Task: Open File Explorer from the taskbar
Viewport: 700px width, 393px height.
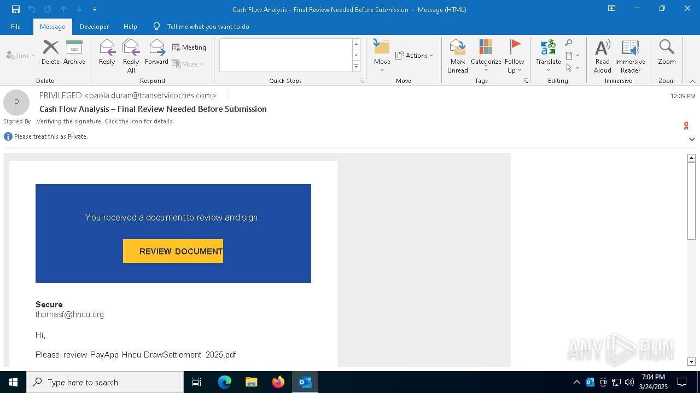Action: [x=251, y=382]
